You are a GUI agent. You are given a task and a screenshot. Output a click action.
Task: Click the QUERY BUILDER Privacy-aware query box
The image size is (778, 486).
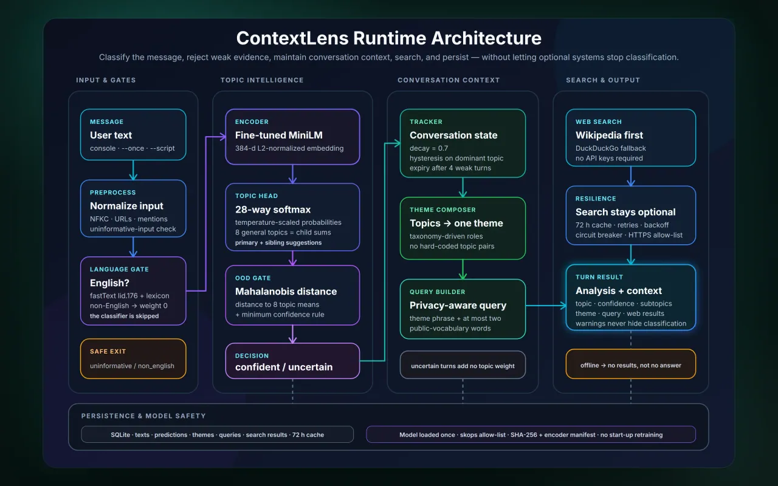click(463, 309)
